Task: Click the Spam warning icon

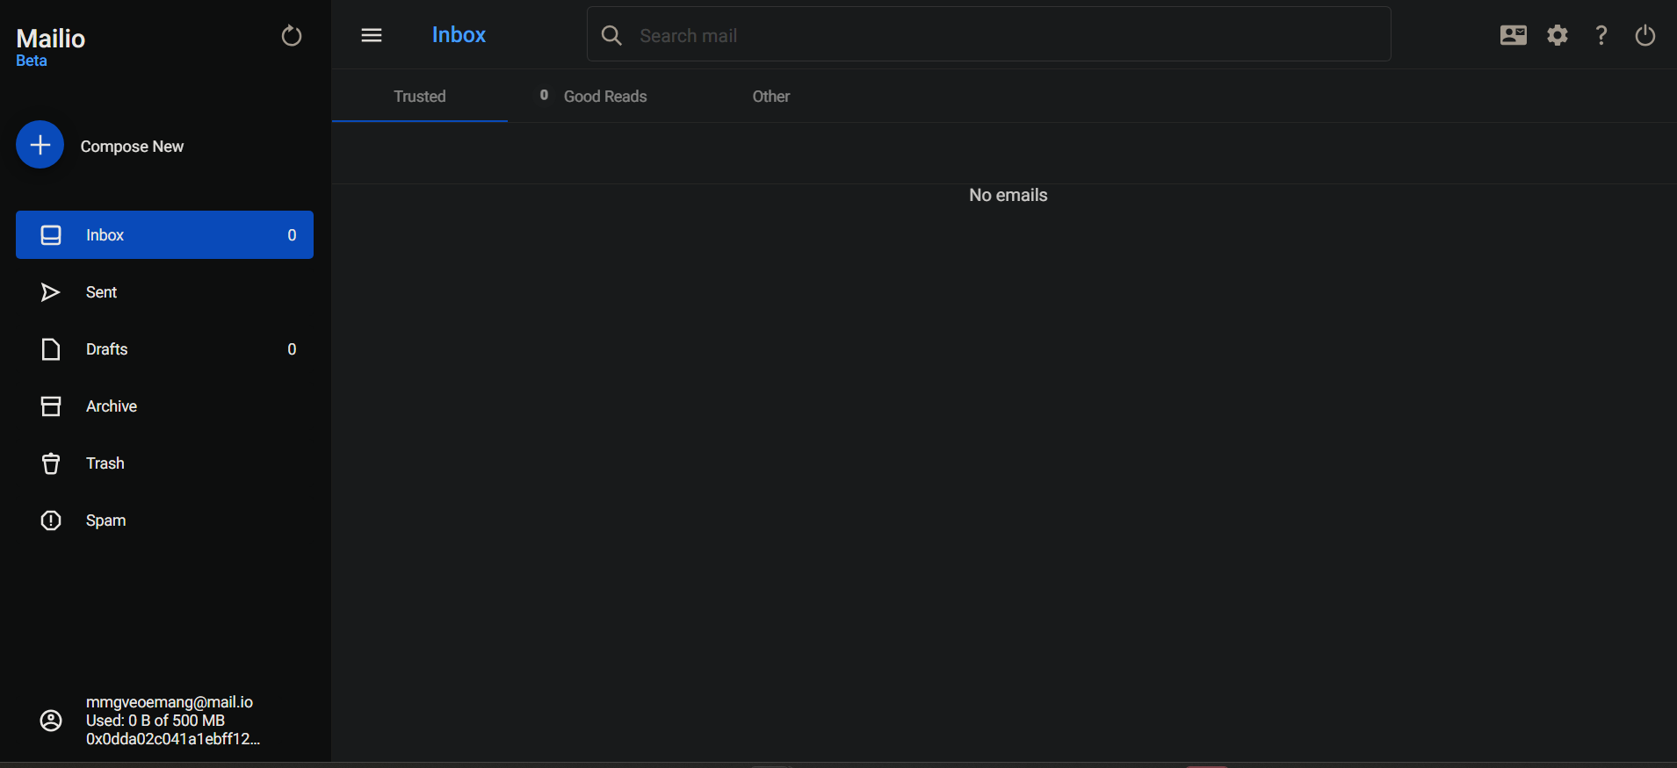Action: pos(51,520)
